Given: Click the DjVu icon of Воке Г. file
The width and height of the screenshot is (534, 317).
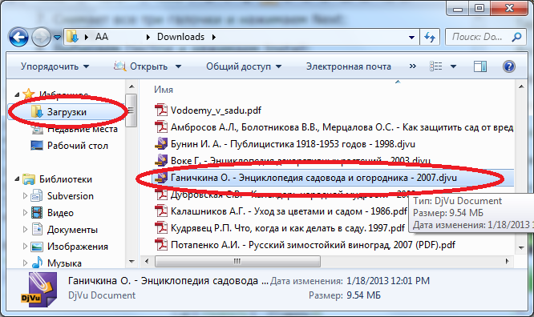Looking at the screenshot, I should 160,160.
